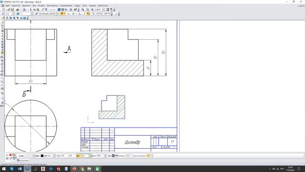Click the Create object arrow icon

(x=7, y=155)
